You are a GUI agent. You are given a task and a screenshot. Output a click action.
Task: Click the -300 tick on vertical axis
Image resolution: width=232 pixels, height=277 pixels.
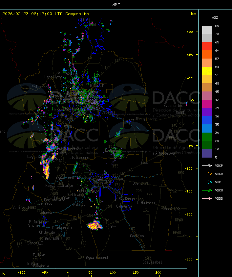click(x=189, y=260)
